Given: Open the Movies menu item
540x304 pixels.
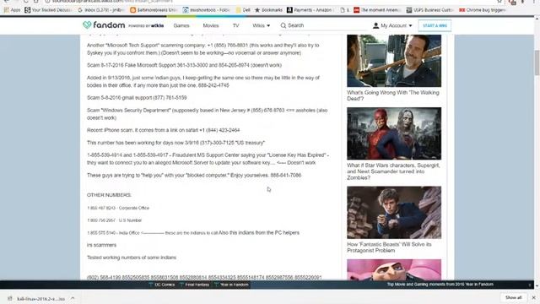Looking at the screenshot, I should point(211,25).
